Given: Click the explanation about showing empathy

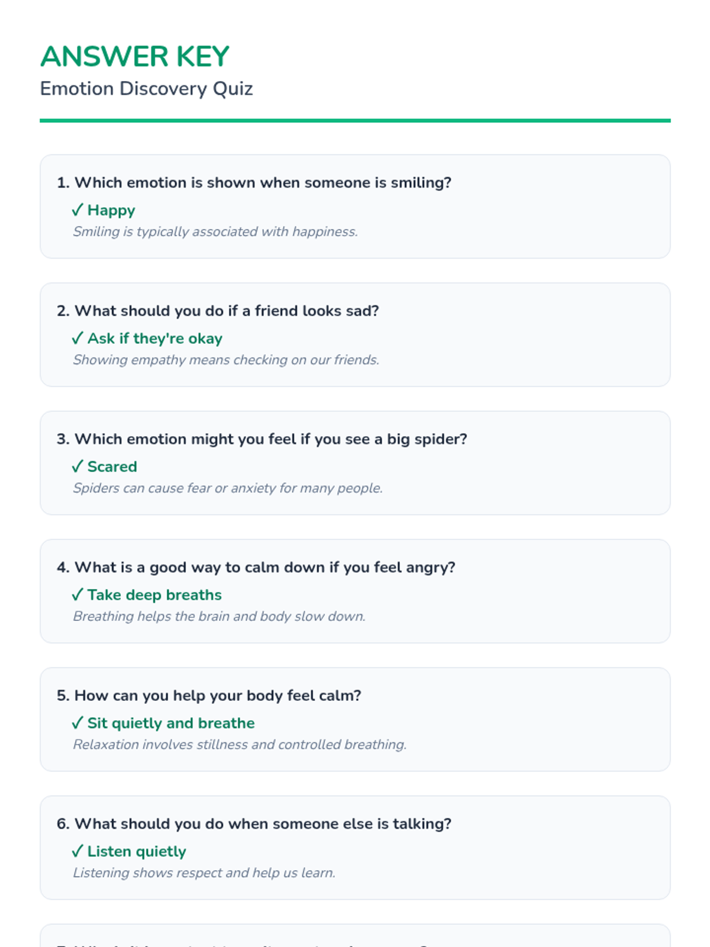Looking at the screenshot, I should click(x=226, y=360).
